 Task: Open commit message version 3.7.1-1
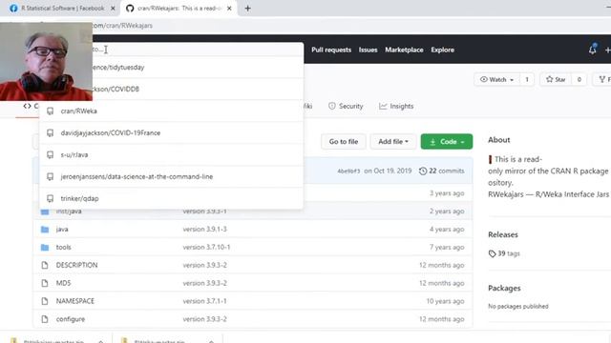coord(204,301)
